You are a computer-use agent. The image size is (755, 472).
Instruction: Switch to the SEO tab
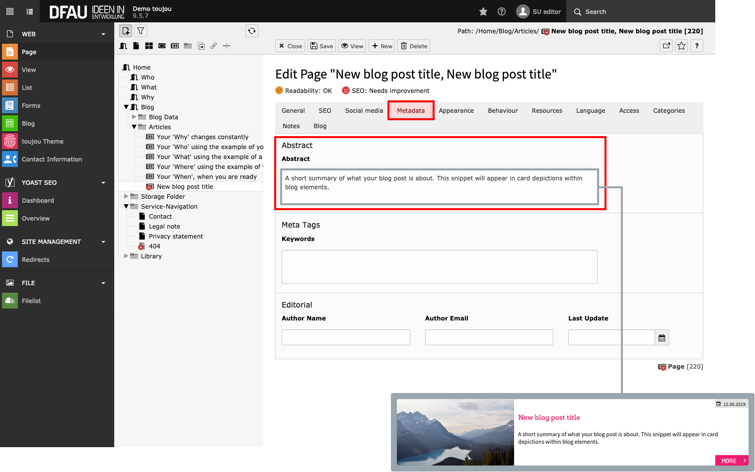pos(325,111)
